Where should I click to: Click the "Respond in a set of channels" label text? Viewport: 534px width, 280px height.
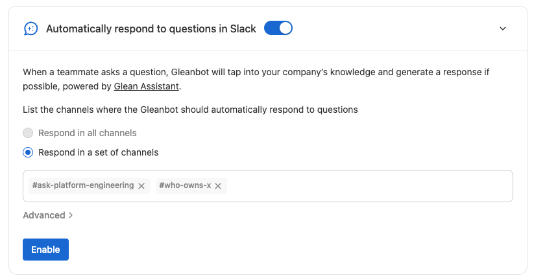click(99, 153)
